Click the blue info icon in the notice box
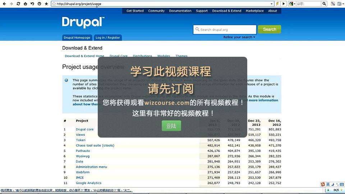The height and width of the screenshot is (194, 345). coord(66,80)
